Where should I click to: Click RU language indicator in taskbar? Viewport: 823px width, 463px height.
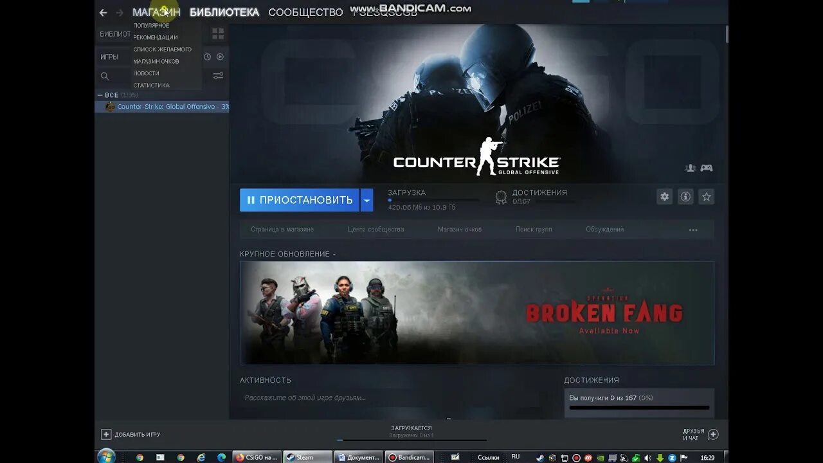pos(516,457)
